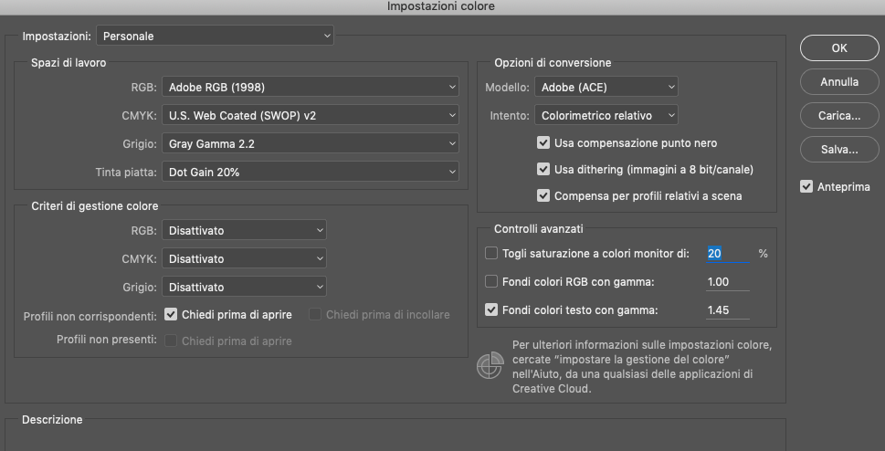
Task: Click the disabled Profili non presenti checkbox
Action: (x=171, y=341)
